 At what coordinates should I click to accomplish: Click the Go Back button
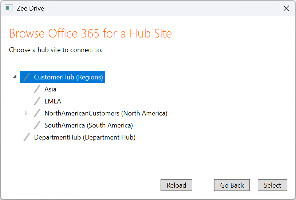coord(232,185)
